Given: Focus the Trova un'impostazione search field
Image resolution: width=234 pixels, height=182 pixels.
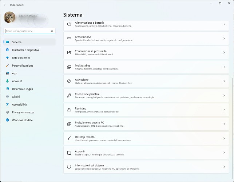Looking at the screenshot, I should 27,31.
